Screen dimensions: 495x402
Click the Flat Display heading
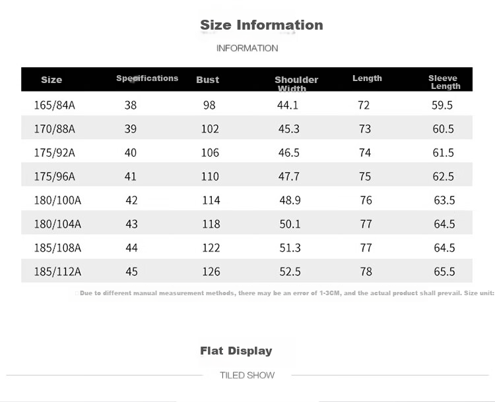[236, 351]
